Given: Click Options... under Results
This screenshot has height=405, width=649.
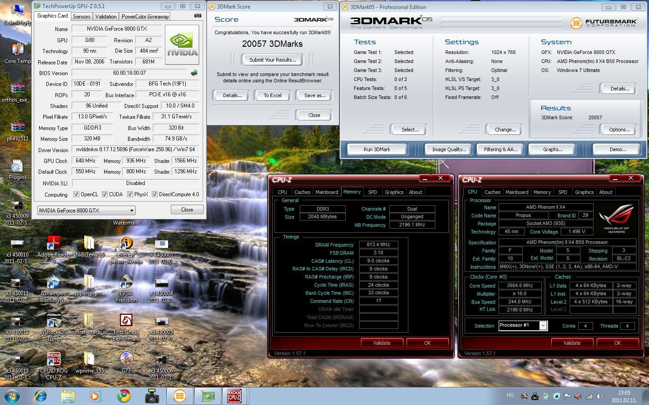Looking at the screenshot, I should click(x=619, y=130).
